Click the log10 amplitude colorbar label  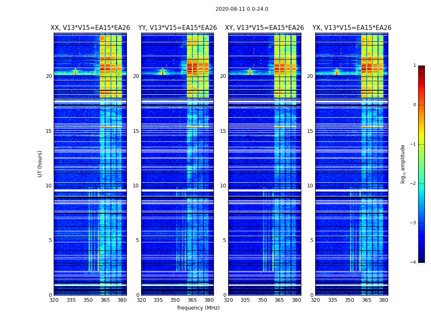pyautogui.click(x=403, y=164)
